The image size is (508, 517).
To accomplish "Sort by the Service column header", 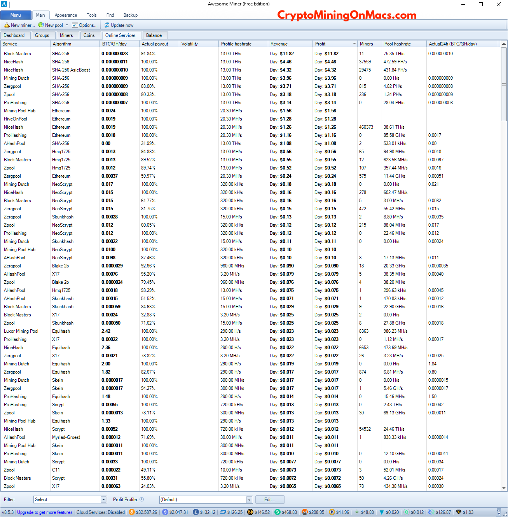I will (x=26, y=44).
